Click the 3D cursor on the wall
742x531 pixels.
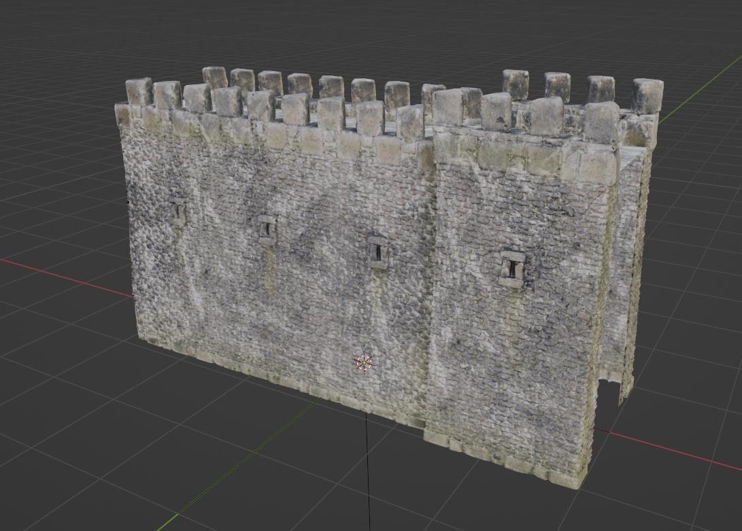365,362
